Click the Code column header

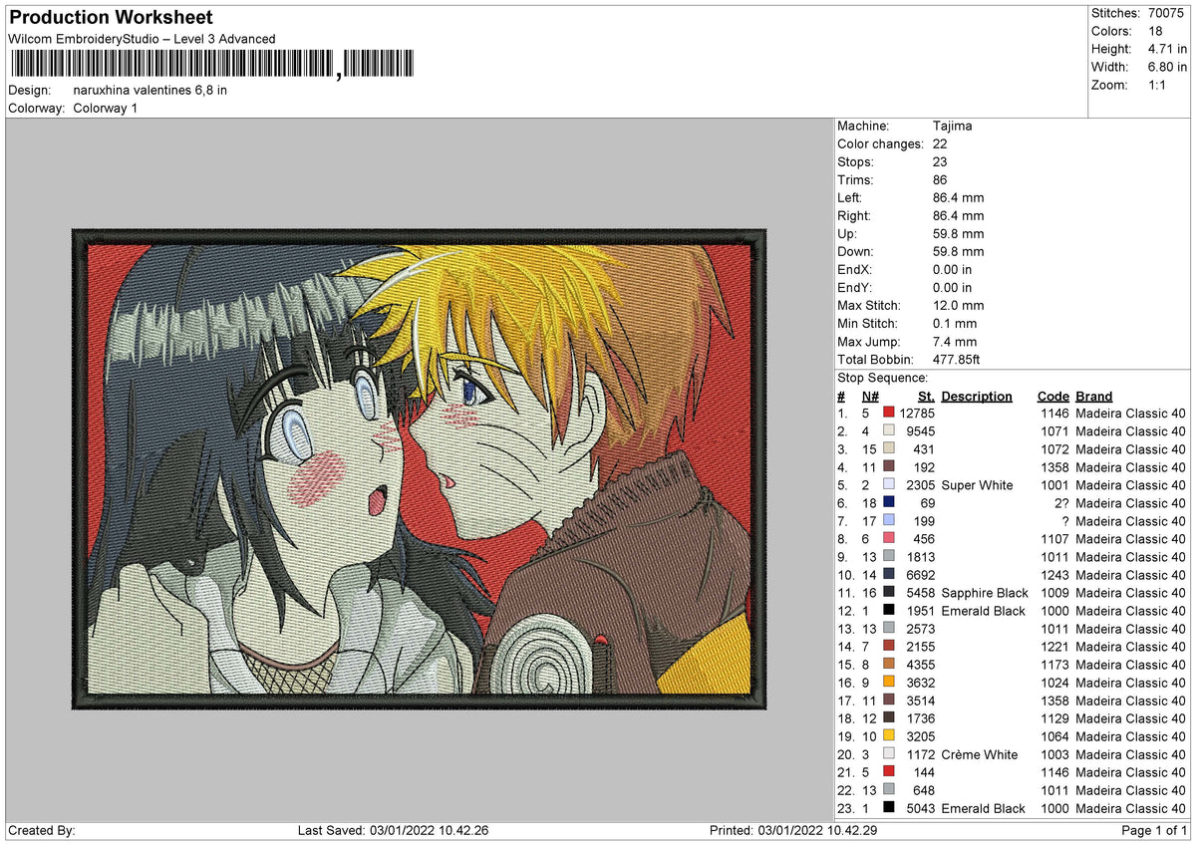click(1052, 396)
